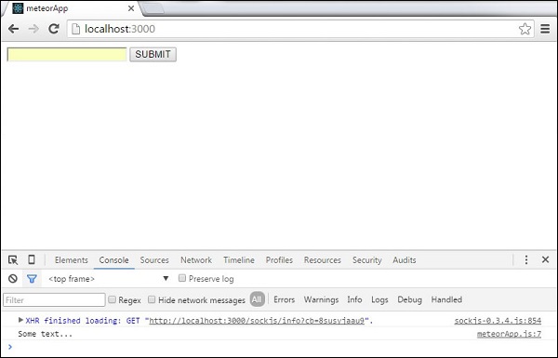Check Hide network messages
Screen dimensions: 558x358
pyautogui.click(x=152, y=299)
